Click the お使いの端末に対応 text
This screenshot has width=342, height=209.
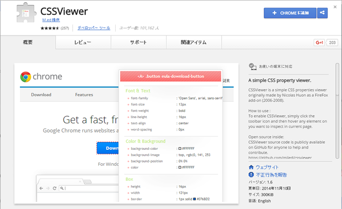tap(276, 66)
